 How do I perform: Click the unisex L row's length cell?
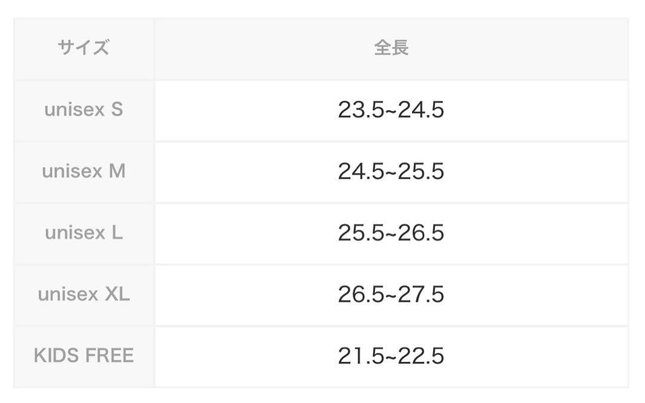tap(391, 233)
